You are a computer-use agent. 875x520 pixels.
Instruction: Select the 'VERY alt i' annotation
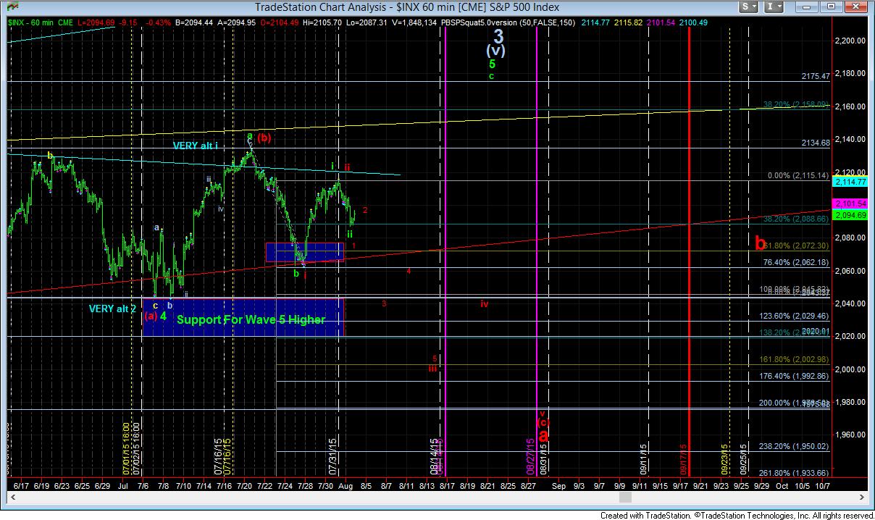coord(195,146)
